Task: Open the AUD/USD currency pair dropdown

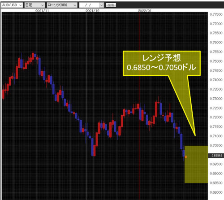Action: tap(12, 5)
